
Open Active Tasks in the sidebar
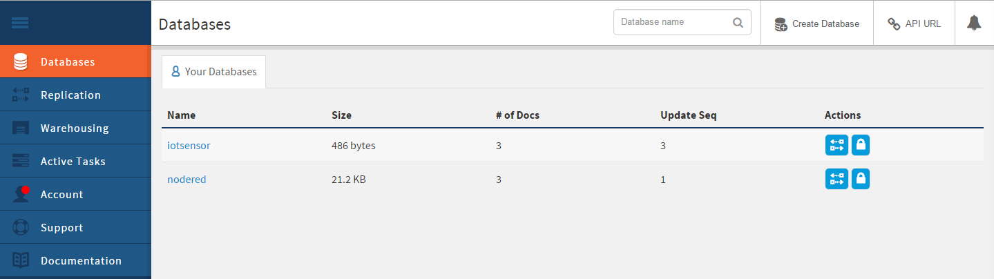pyautogui.click(x=75, y=161)
